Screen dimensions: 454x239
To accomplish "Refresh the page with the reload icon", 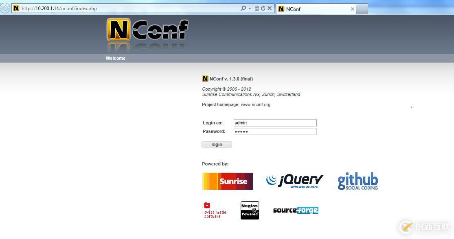I will click(263, 9).
